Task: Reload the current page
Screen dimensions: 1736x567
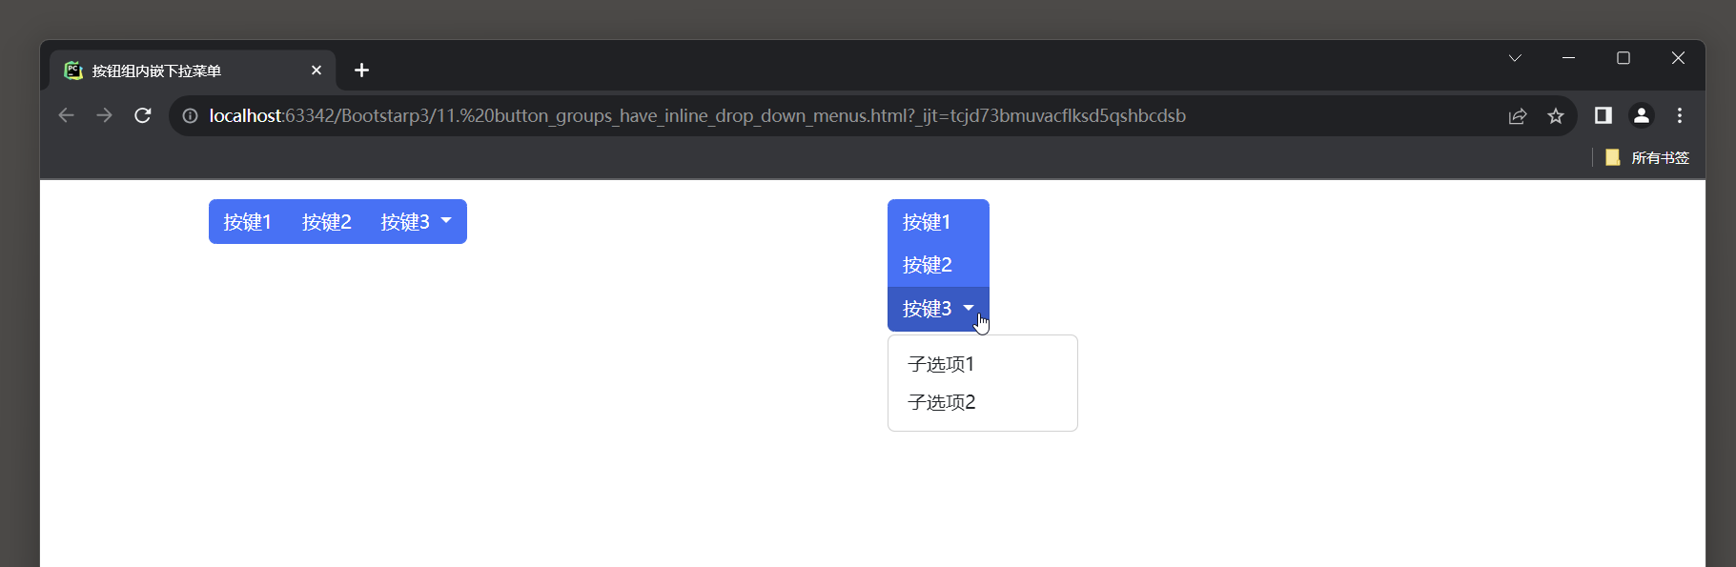Action: (x=143, y=115)
